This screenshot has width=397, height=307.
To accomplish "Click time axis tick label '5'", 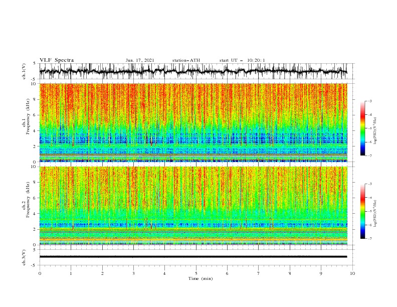I will 196,273.
